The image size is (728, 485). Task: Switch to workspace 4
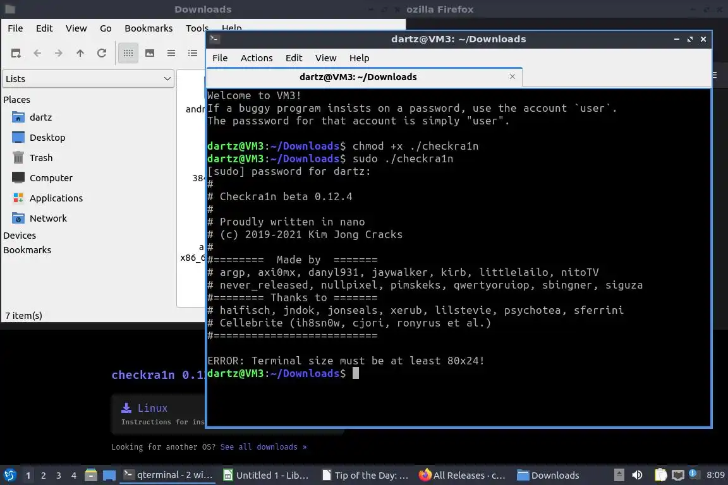click(74, 476)
